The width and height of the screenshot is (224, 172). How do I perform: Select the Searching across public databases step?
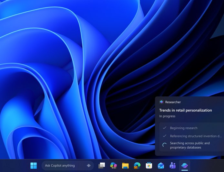click(190, 145)
